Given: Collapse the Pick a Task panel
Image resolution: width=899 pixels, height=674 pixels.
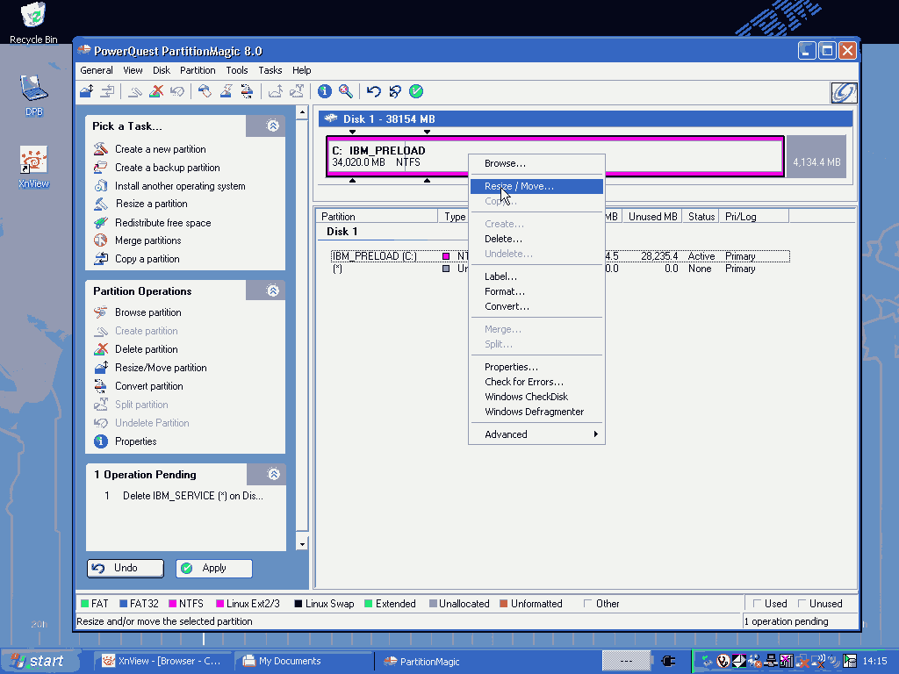Looking at the screenshot, I should [273, 126].
